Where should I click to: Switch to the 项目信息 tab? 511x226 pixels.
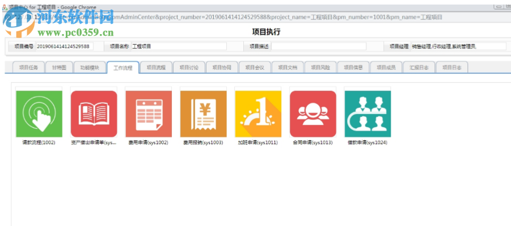(x=353, y=68)
